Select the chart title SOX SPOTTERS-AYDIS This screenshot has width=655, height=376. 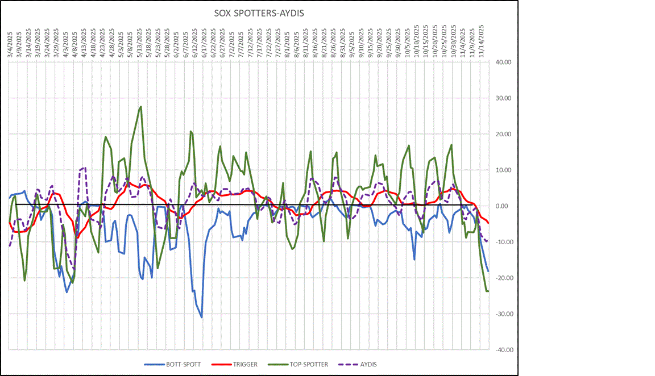click(x=259, y=13)
